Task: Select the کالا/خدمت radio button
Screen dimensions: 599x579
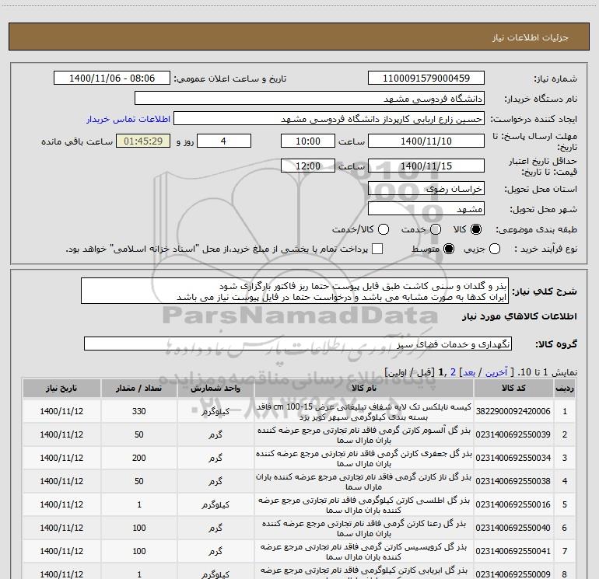Action: 384,229
